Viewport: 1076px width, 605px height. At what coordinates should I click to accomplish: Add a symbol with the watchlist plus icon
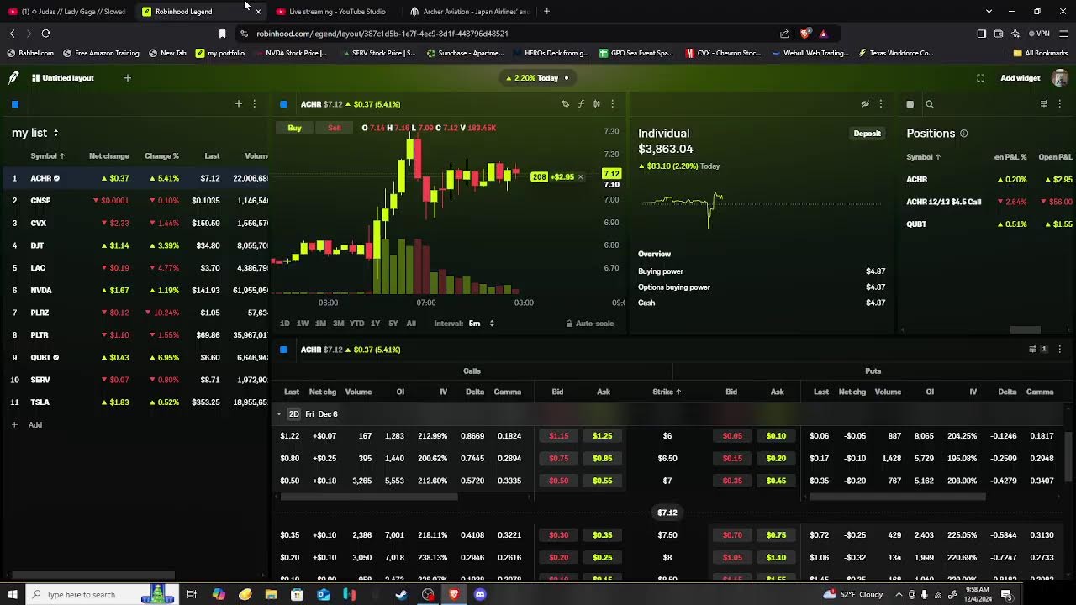click(x=239, y=104)
